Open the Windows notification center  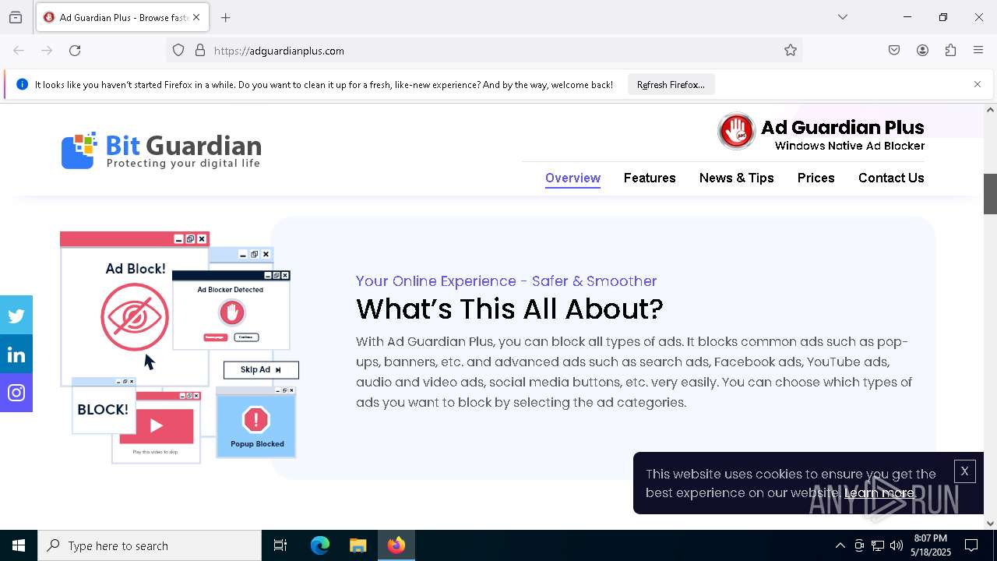(972, 545)
